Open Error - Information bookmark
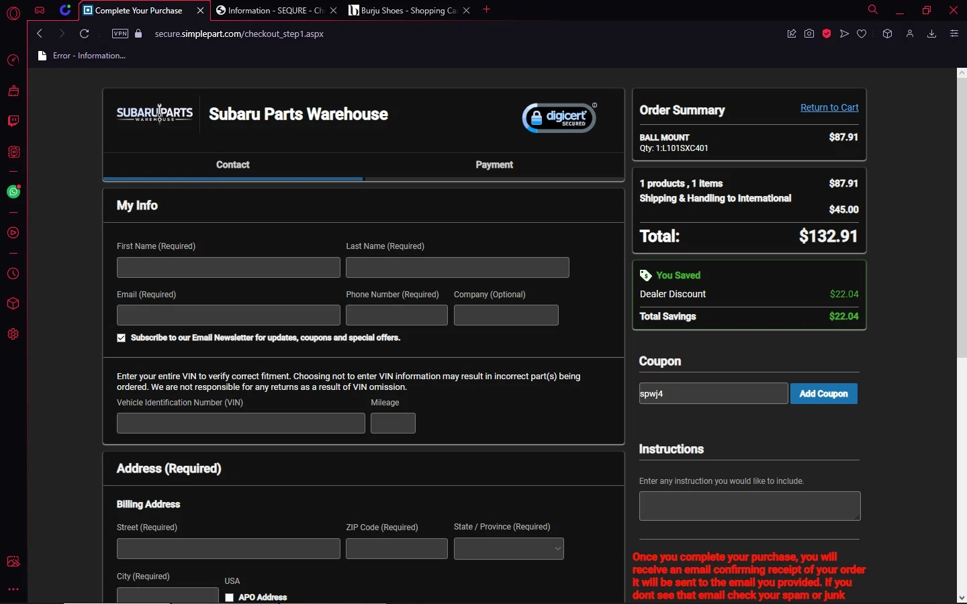This screenshot has height=604, width=967. (x=82, y=56)
